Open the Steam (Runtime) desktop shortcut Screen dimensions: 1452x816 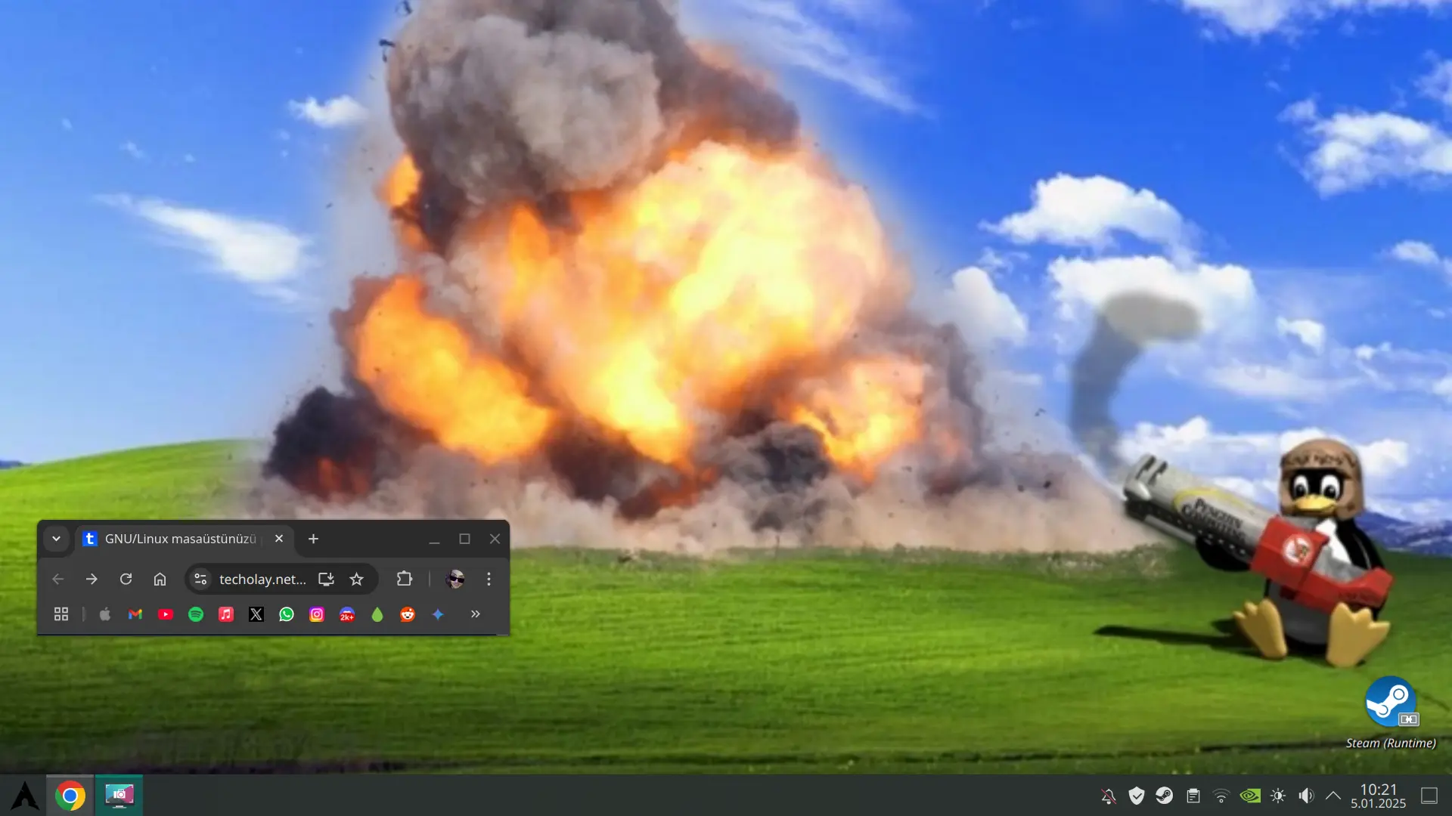[x=1391, y=712]
